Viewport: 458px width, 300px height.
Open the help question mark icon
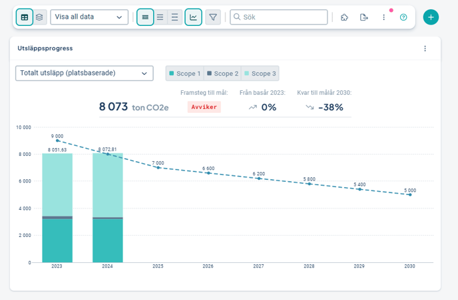point(403,17)
